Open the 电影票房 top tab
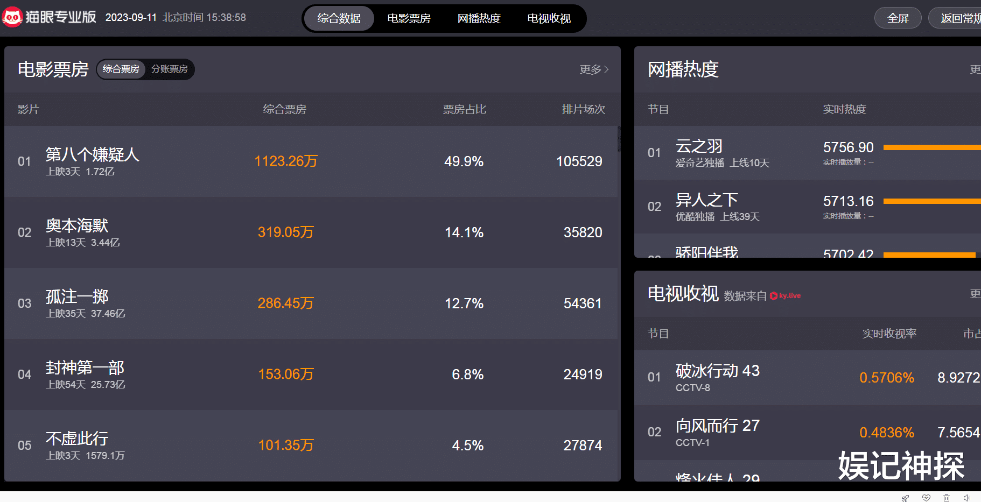This screenshot has height=502, width=981. pos(409,18)
